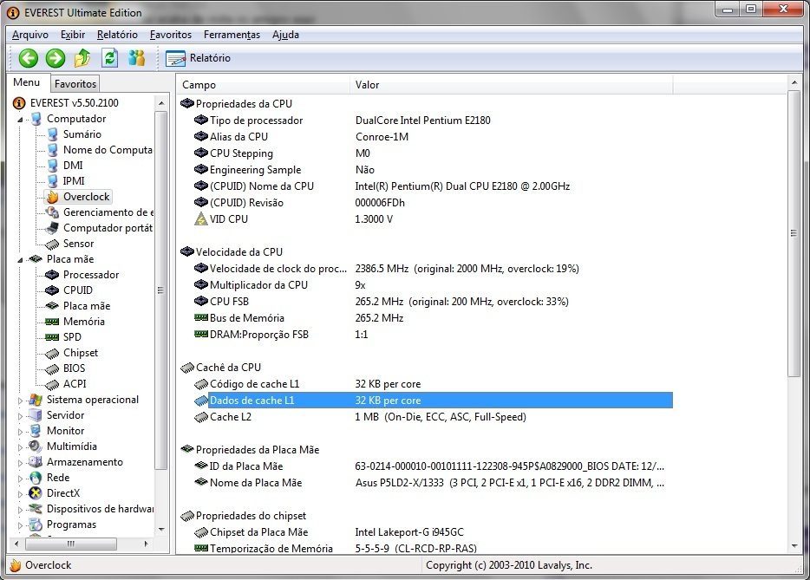Image resolution: width=810 pixels, height=580 pixels.
Task: Click the tree panel vertical scrollbar thumb
Action: 160,290
